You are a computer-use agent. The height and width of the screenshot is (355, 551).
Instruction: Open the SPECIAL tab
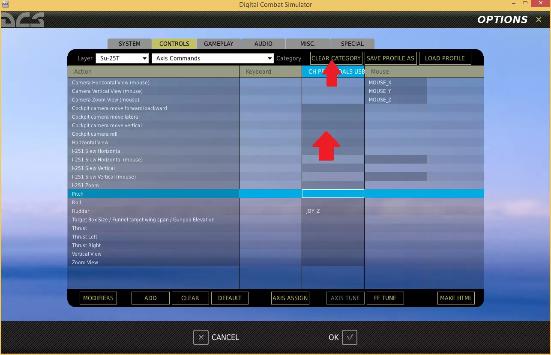pyautogui.click(x=352, y=44)
